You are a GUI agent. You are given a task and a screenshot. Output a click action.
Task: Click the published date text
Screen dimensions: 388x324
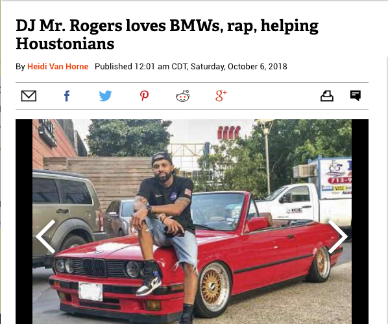(191, 67)
